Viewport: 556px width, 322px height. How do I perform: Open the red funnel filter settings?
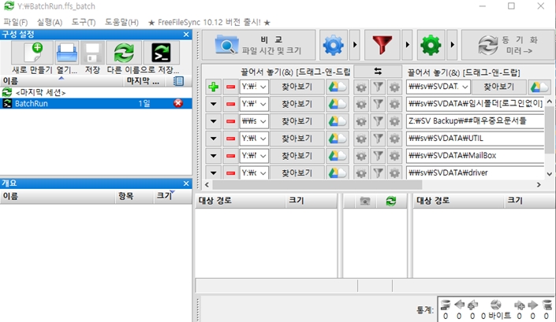click(382, 45)
